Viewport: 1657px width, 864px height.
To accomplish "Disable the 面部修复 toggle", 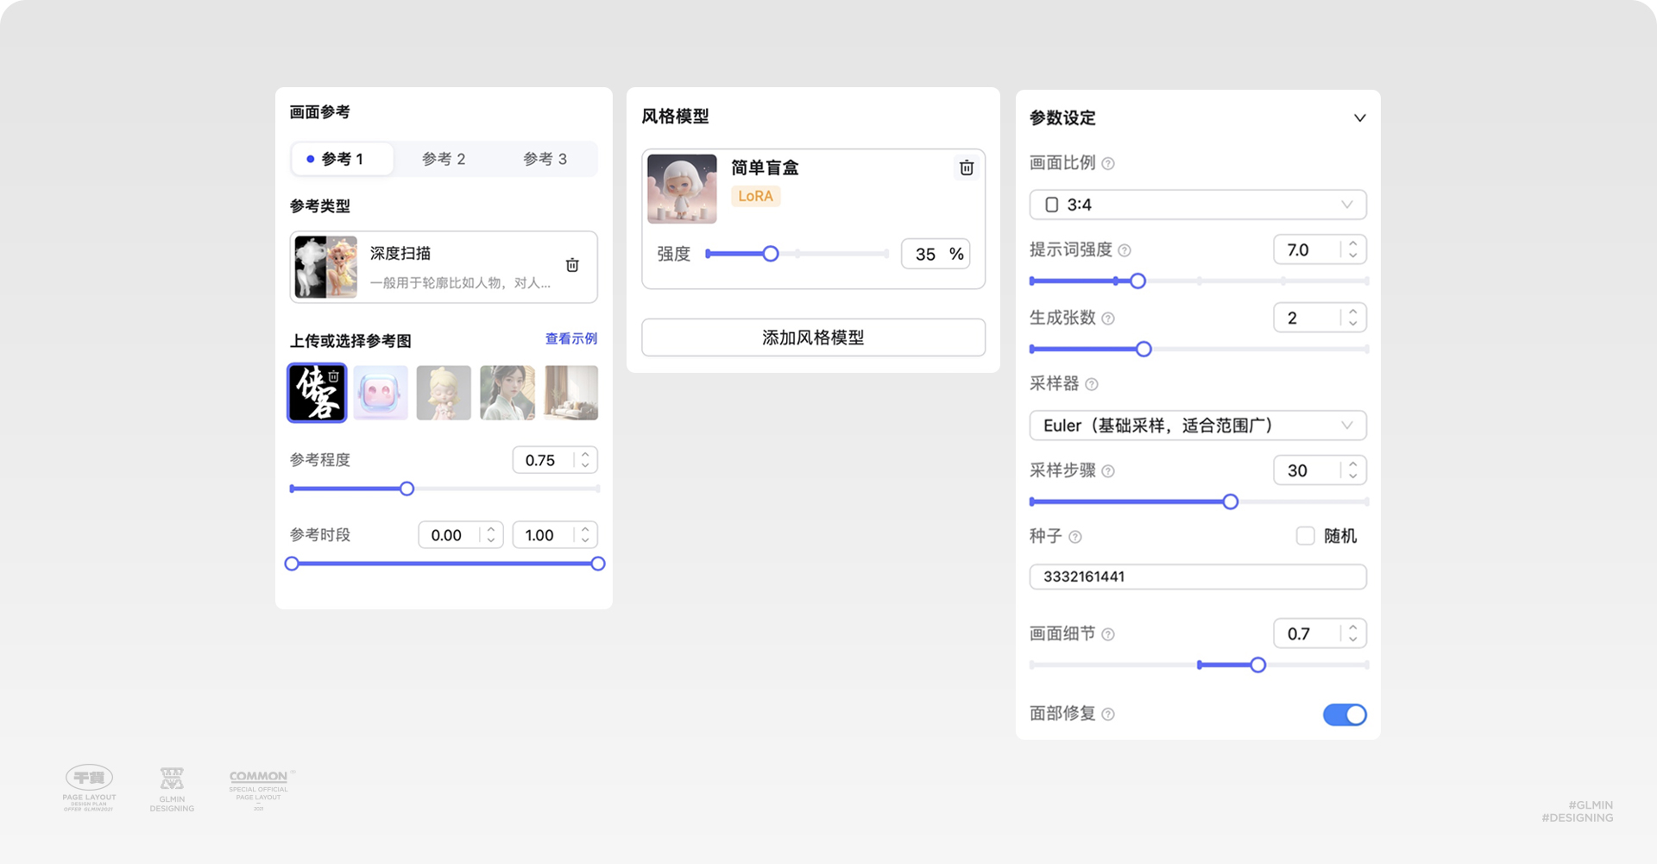I will 1345,715.
